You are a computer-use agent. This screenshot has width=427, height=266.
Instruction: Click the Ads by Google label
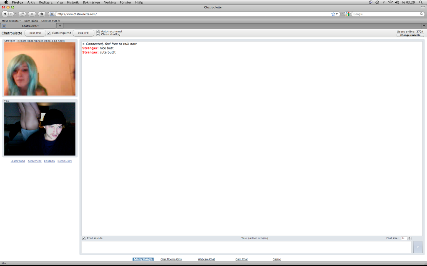pos(143,259)
